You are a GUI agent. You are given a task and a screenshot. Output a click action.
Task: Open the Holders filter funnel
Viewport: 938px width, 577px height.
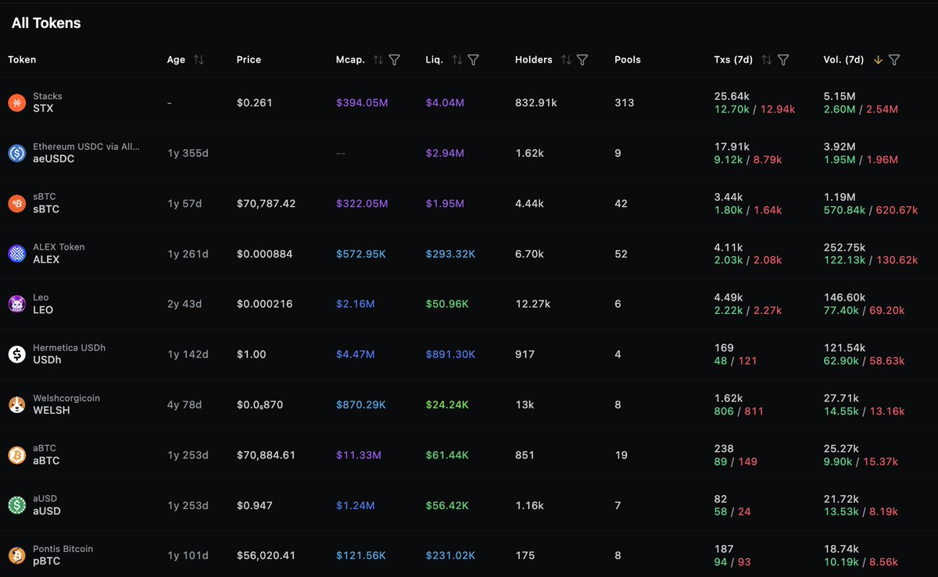[582, 59]
